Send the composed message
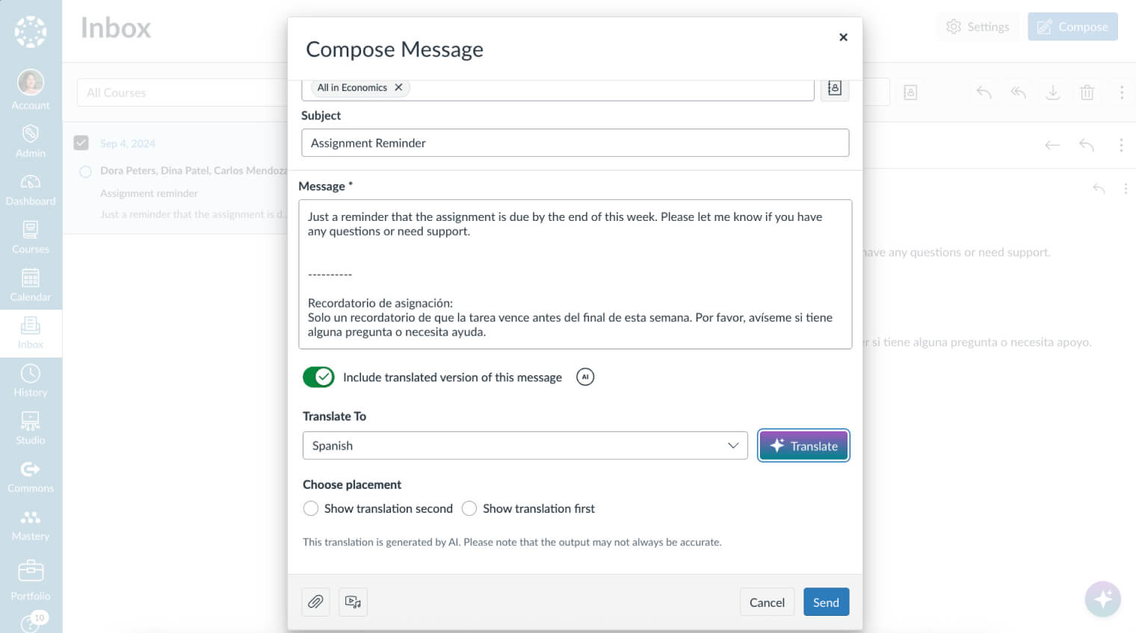This screenshot has height=633, width=1136. point(826,602)
